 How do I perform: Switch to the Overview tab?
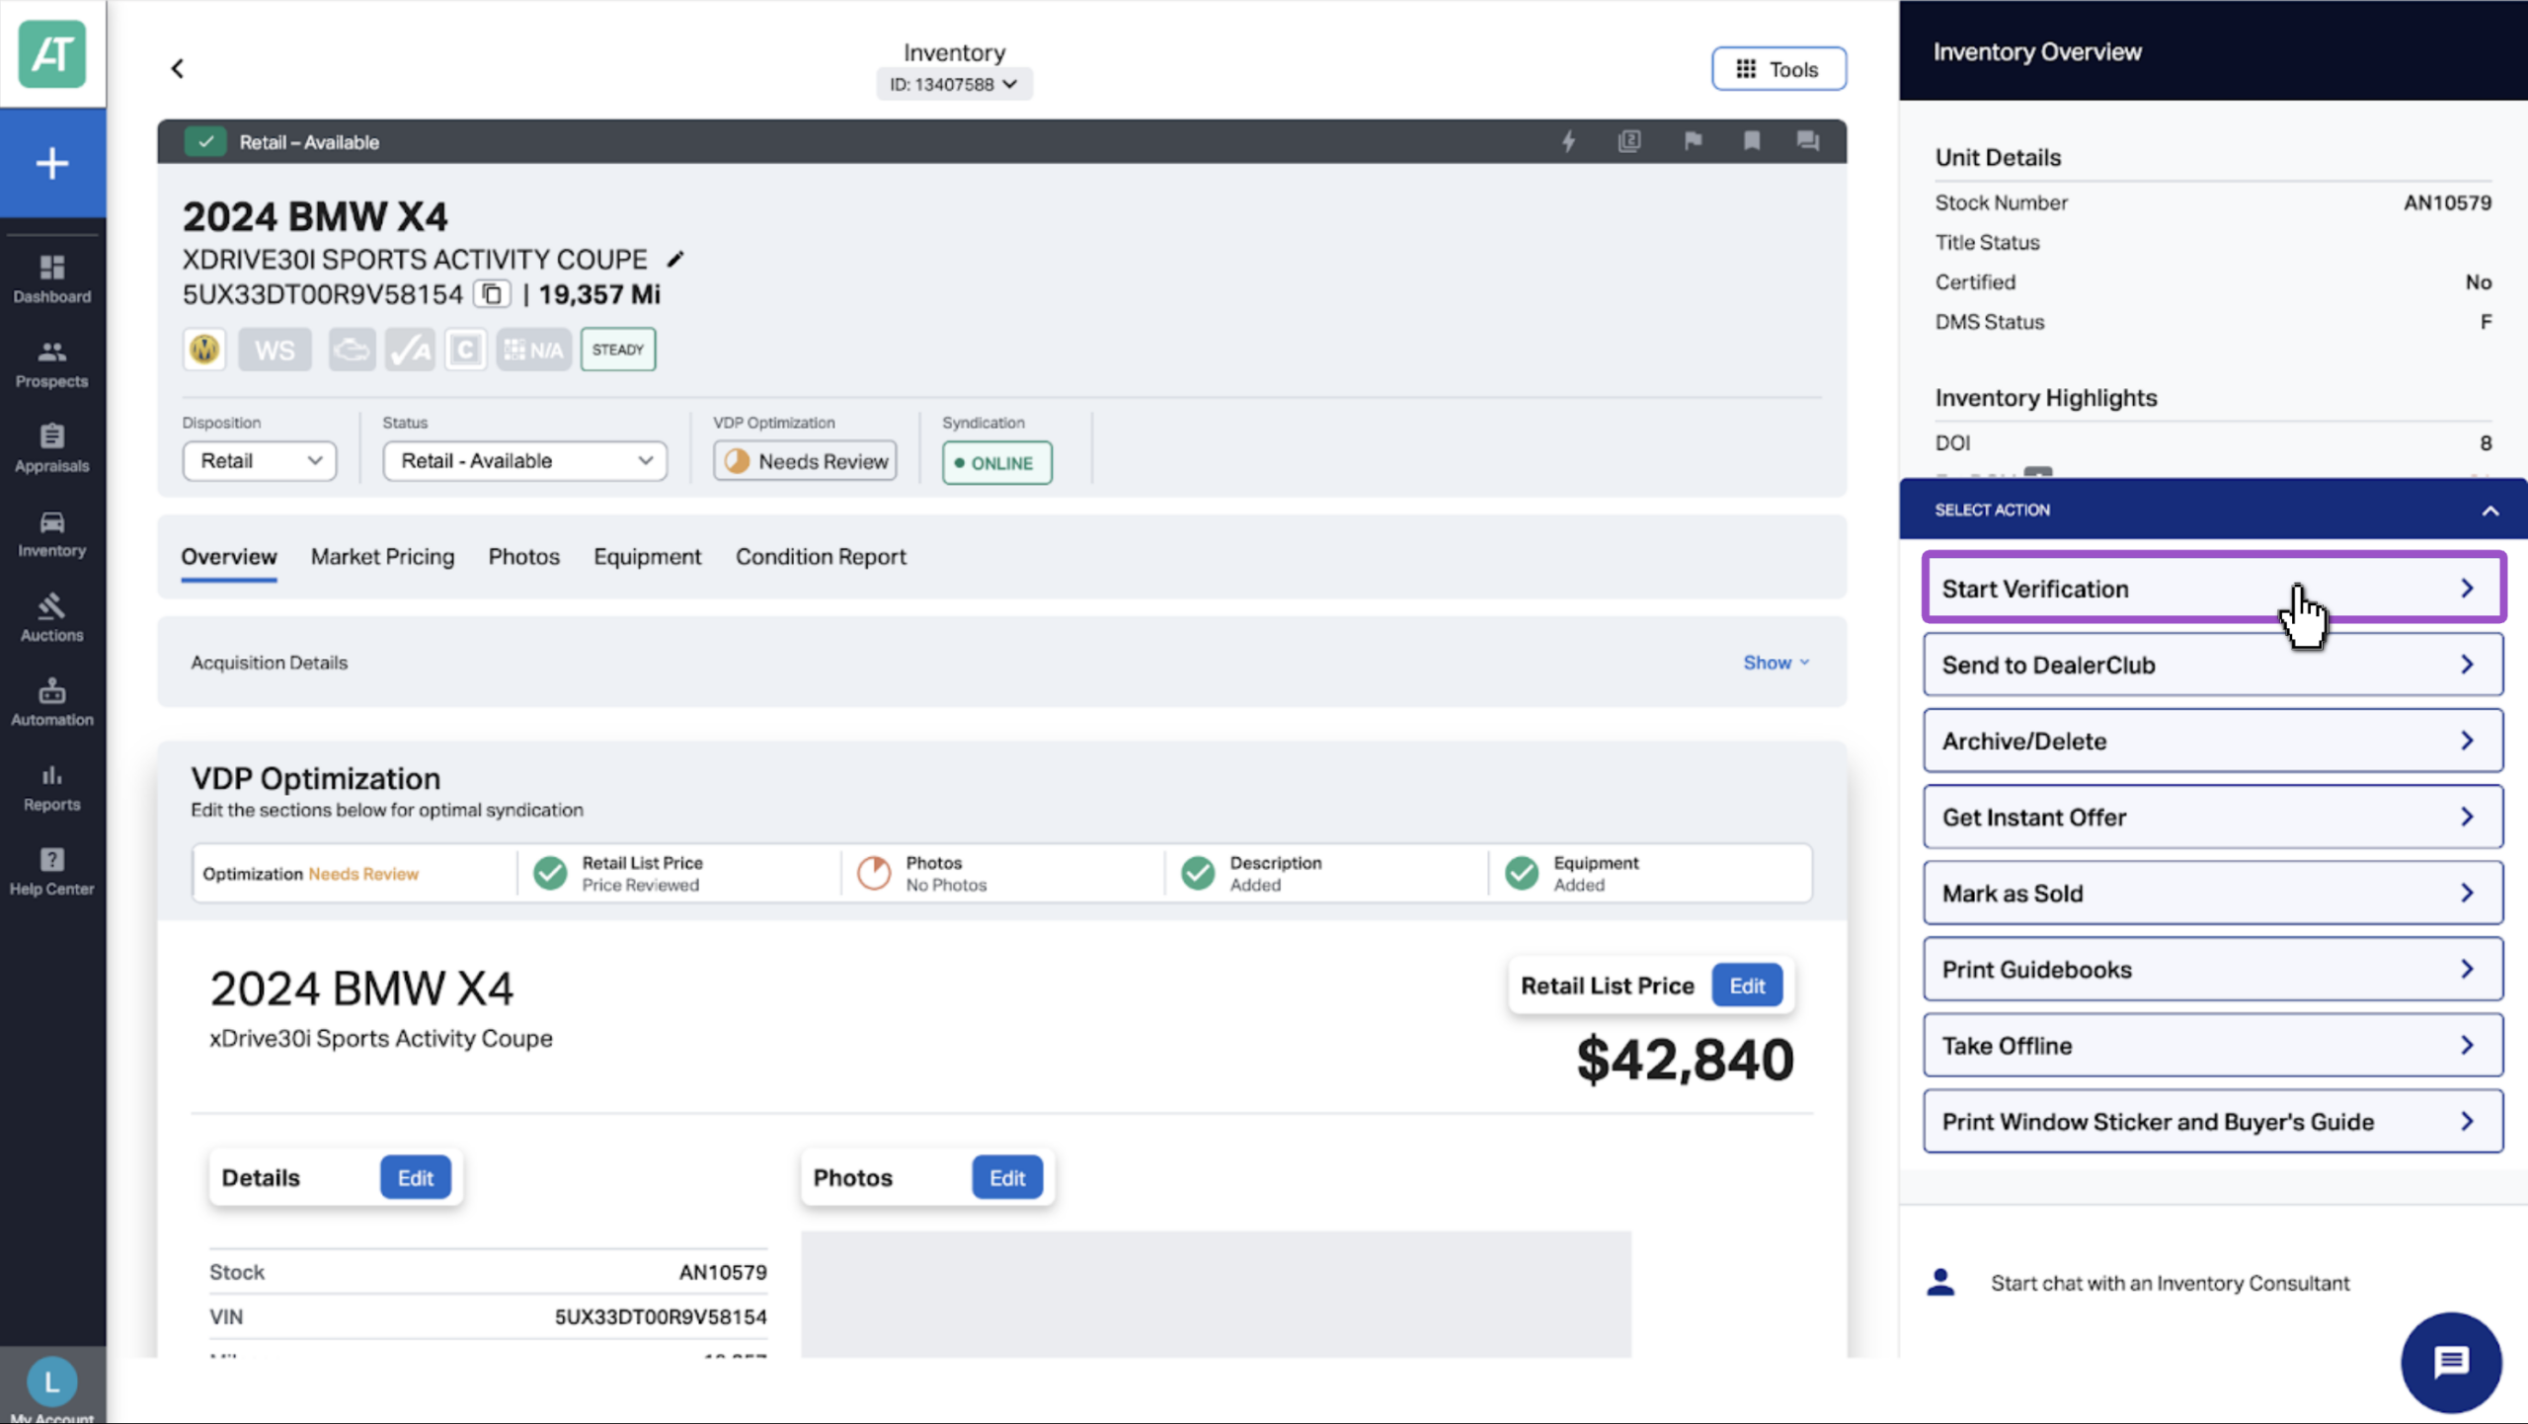[229, 557]
